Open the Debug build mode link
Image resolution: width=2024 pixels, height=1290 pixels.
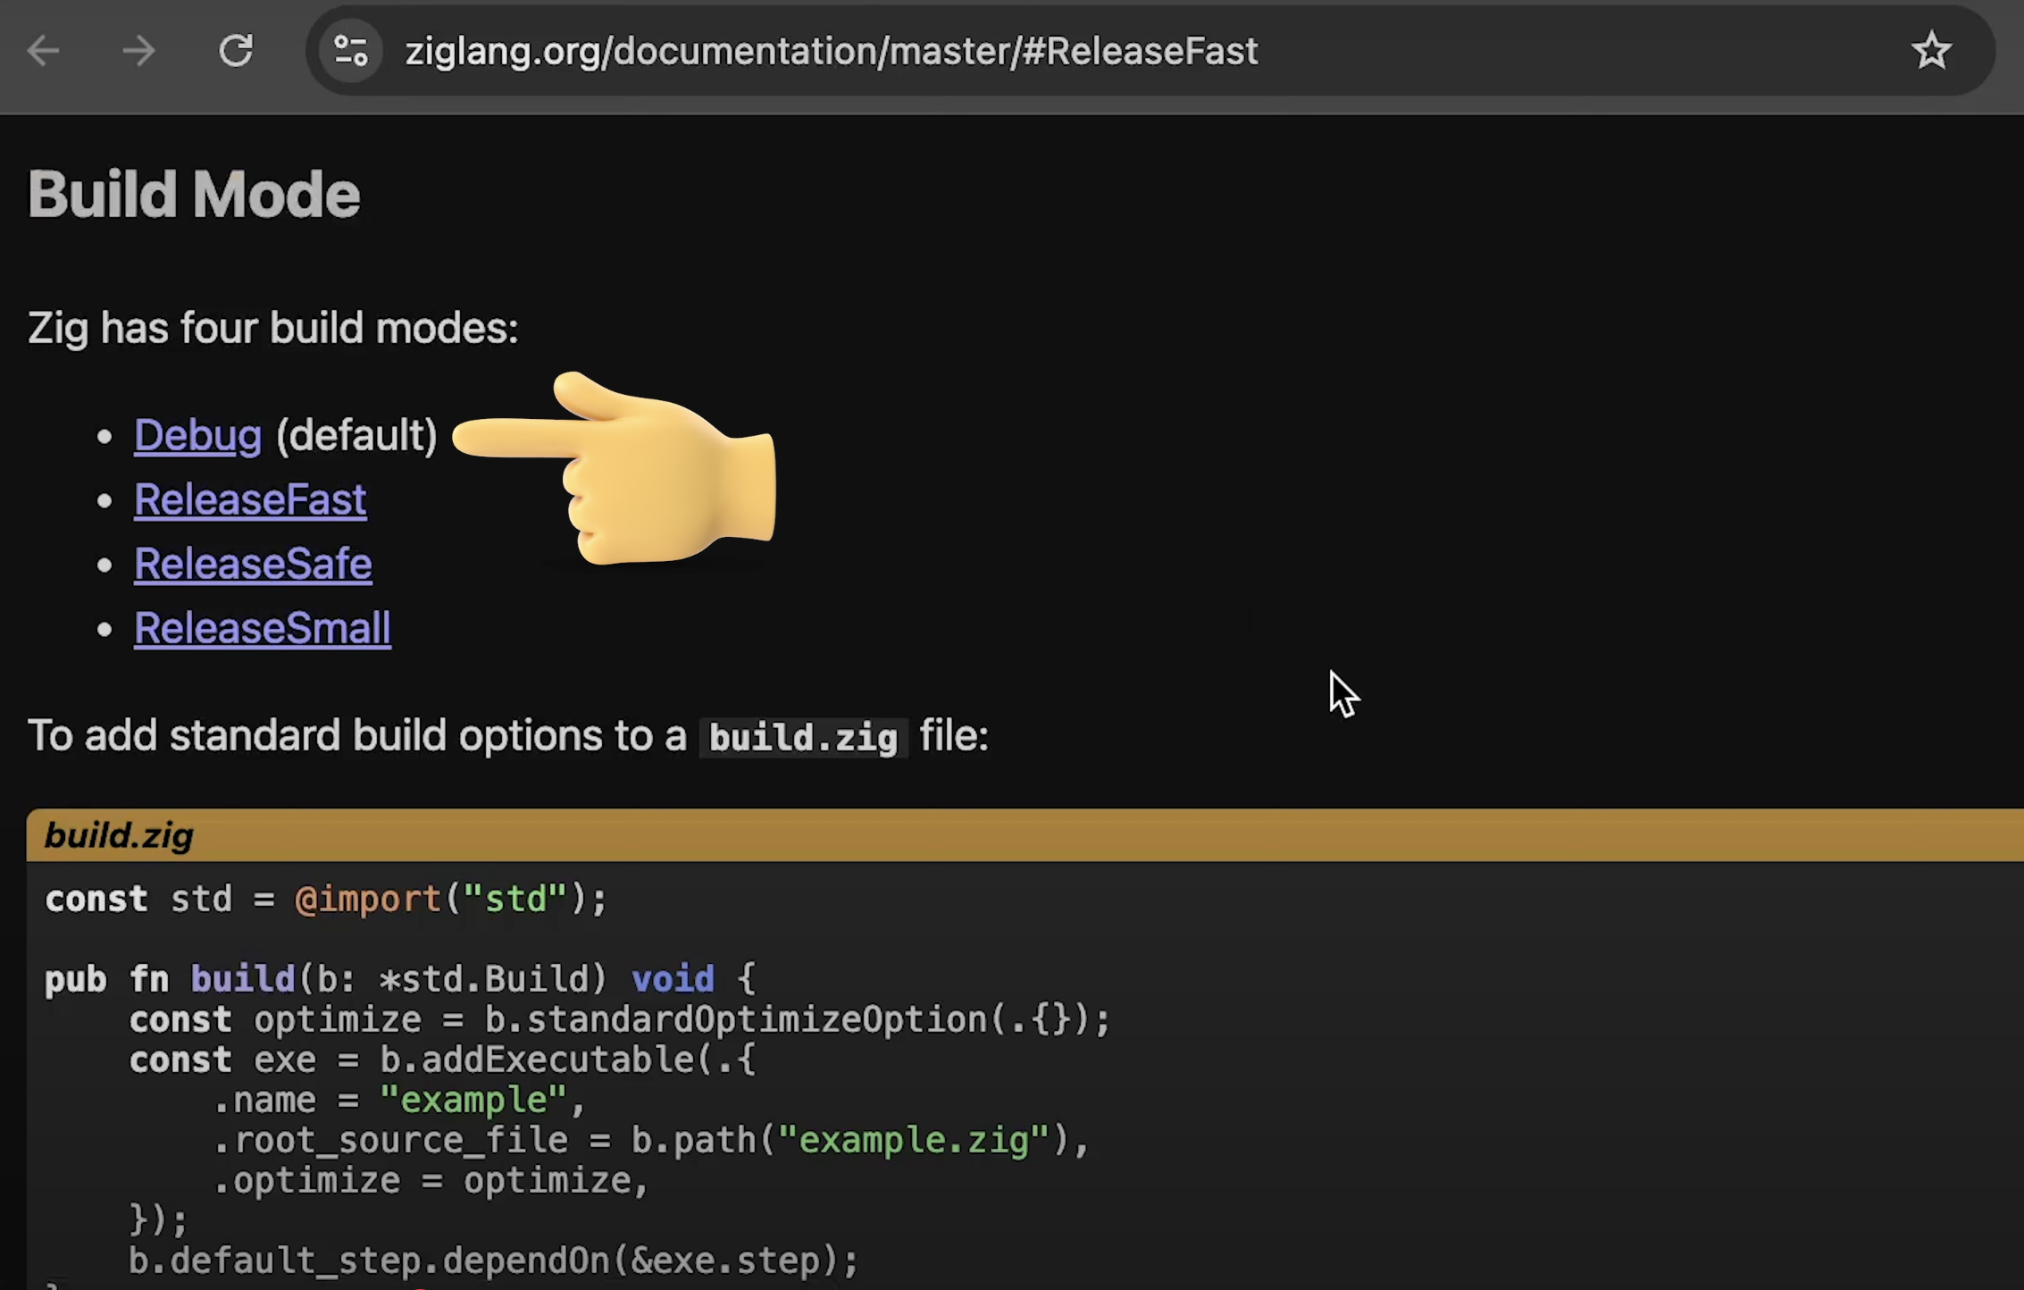(x=197, y=435)
